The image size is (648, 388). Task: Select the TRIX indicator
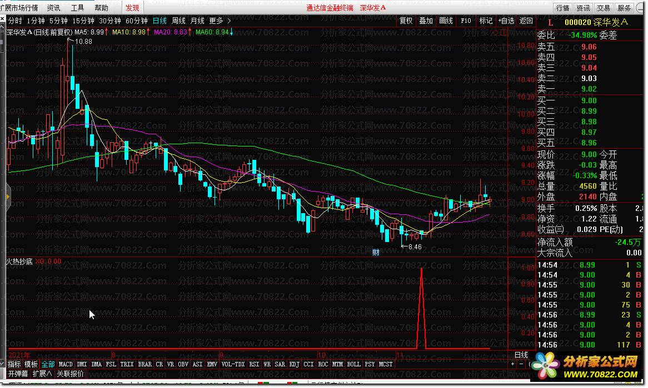127,364
